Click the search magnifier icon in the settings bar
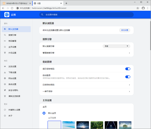The image size is (151, 129). click(x=43, y=15)
